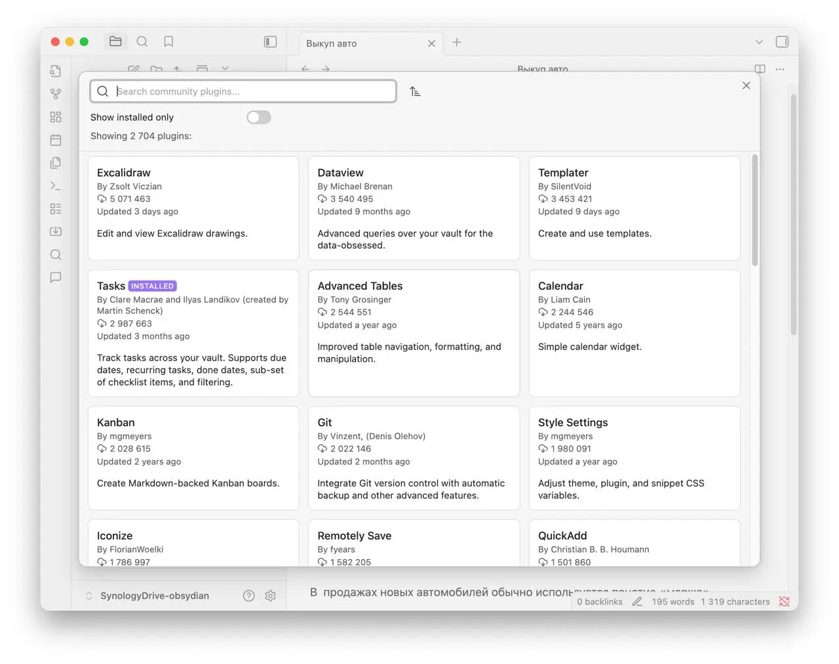Click the import download-box ribbon icon
This screenshot has height=664, width=839.
[x=56, y=231]
